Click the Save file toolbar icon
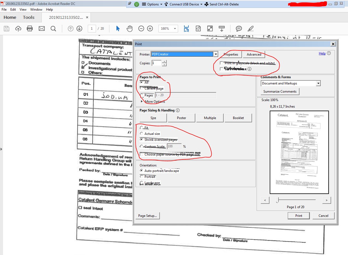The image size is (348, 255). [7, 29]
